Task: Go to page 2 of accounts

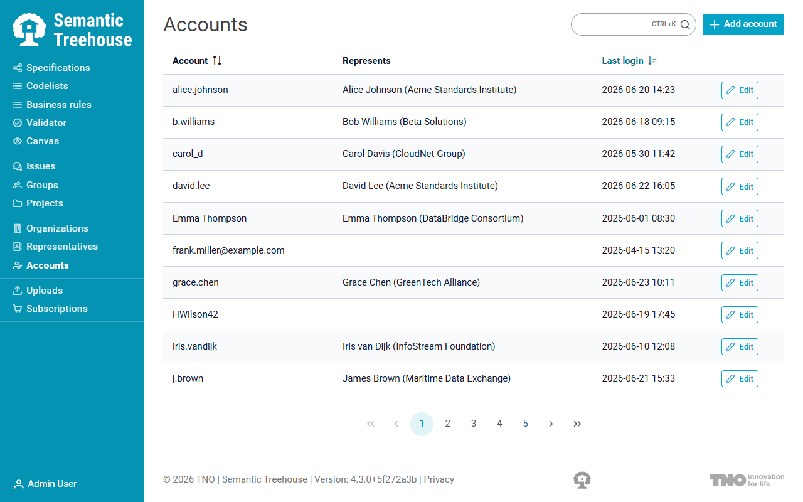Action: 448,424
